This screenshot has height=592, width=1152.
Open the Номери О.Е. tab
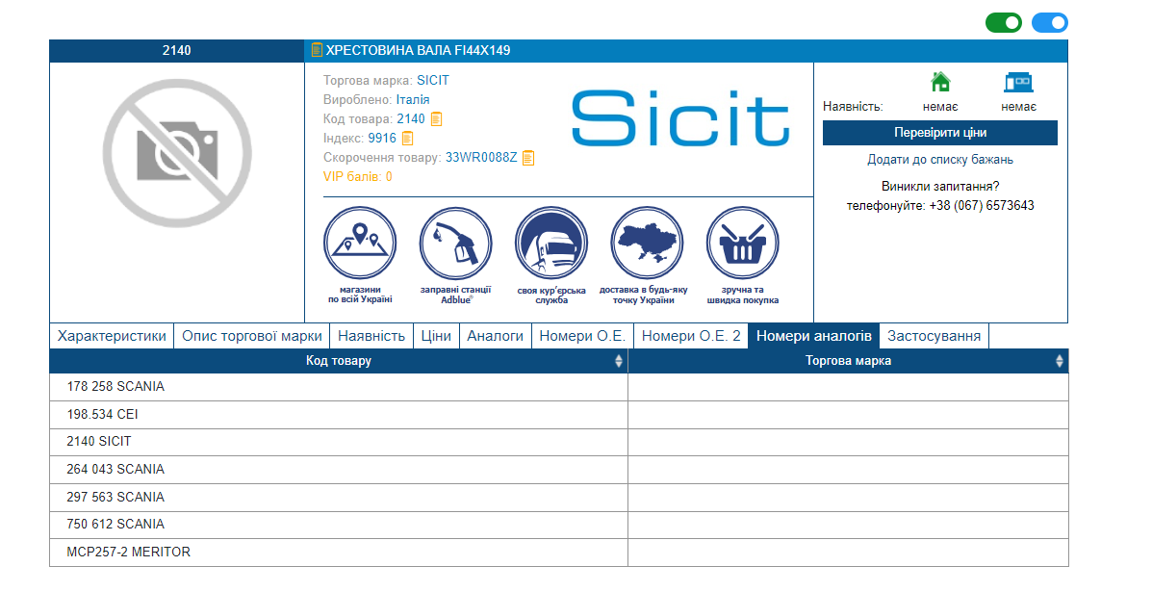click(x=582, y=336)
